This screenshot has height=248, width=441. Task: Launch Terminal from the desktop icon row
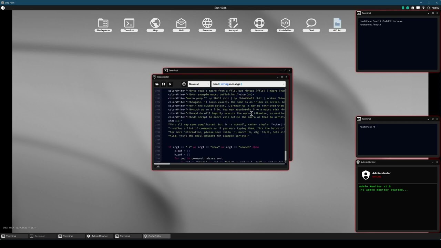click(x=129, y=25)
